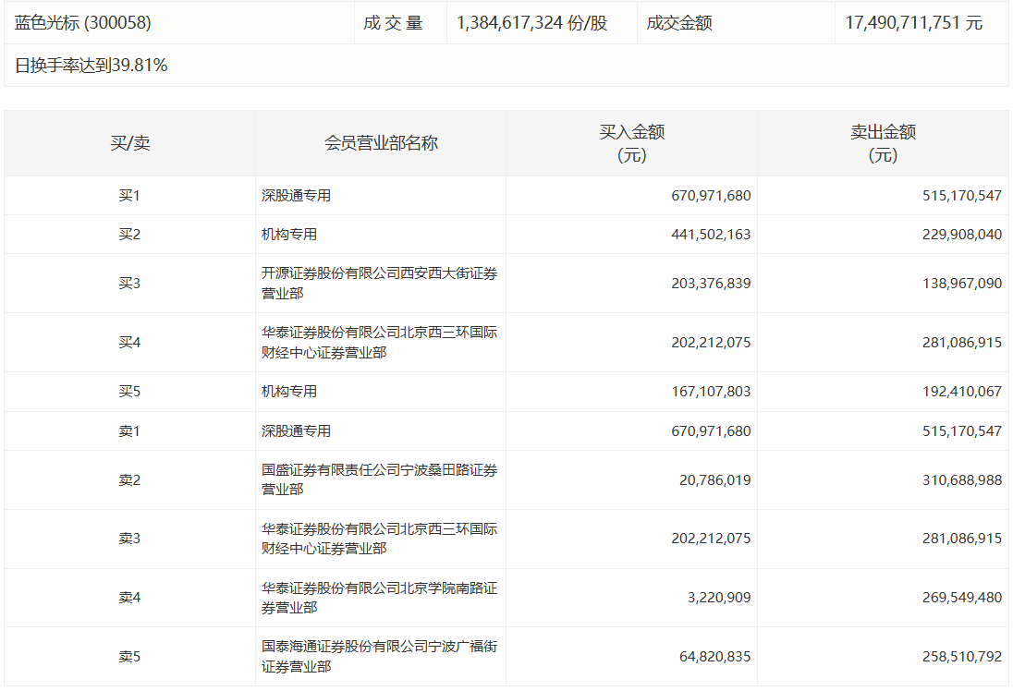Click the 会员营业部名称 column header
1013x691 pixels.
pos(380,142)
